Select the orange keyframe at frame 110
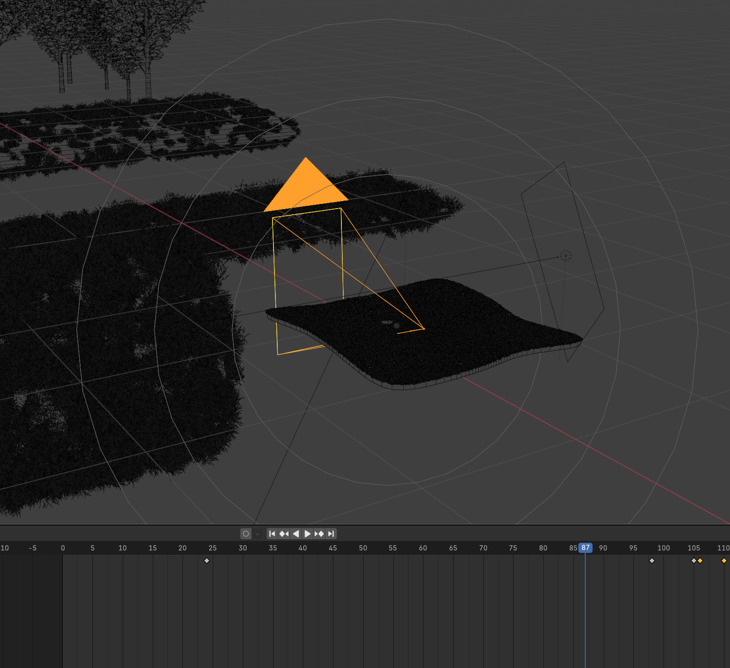The image size is (730, 668). coord(724,560)
